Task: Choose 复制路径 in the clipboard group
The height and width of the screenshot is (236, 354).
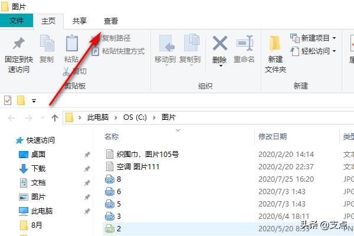Action: click(116, 38)
